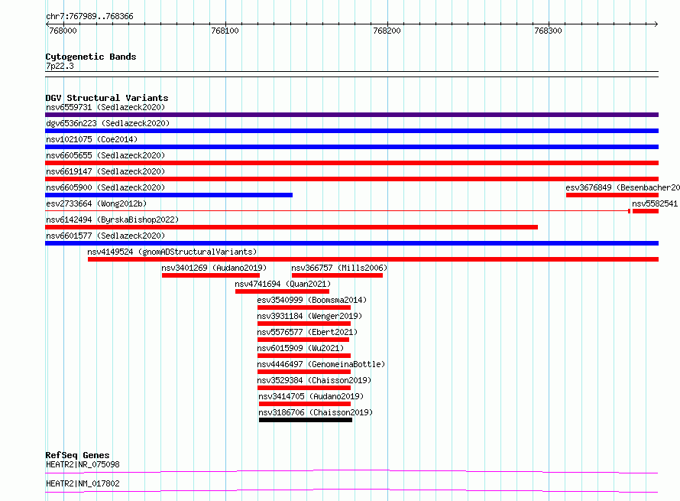Select the short red nsv5582541 bar

pyautogui.click(x=646, y=211)
